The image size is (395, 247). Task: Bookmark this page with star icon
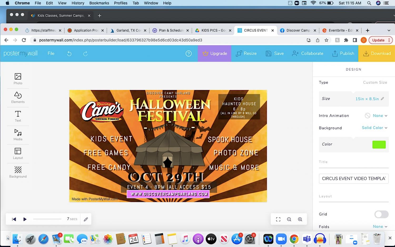tap(327, 40)
